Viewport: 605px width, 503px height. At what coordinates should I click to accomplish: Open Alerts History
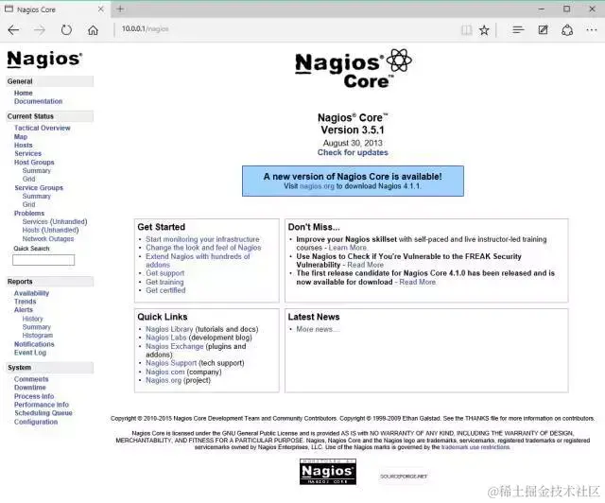[32, 319]
